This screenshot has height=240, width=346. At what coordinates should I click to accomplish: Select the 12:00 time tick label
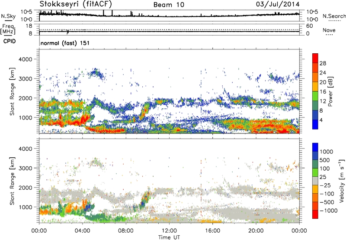click(169, 231)
